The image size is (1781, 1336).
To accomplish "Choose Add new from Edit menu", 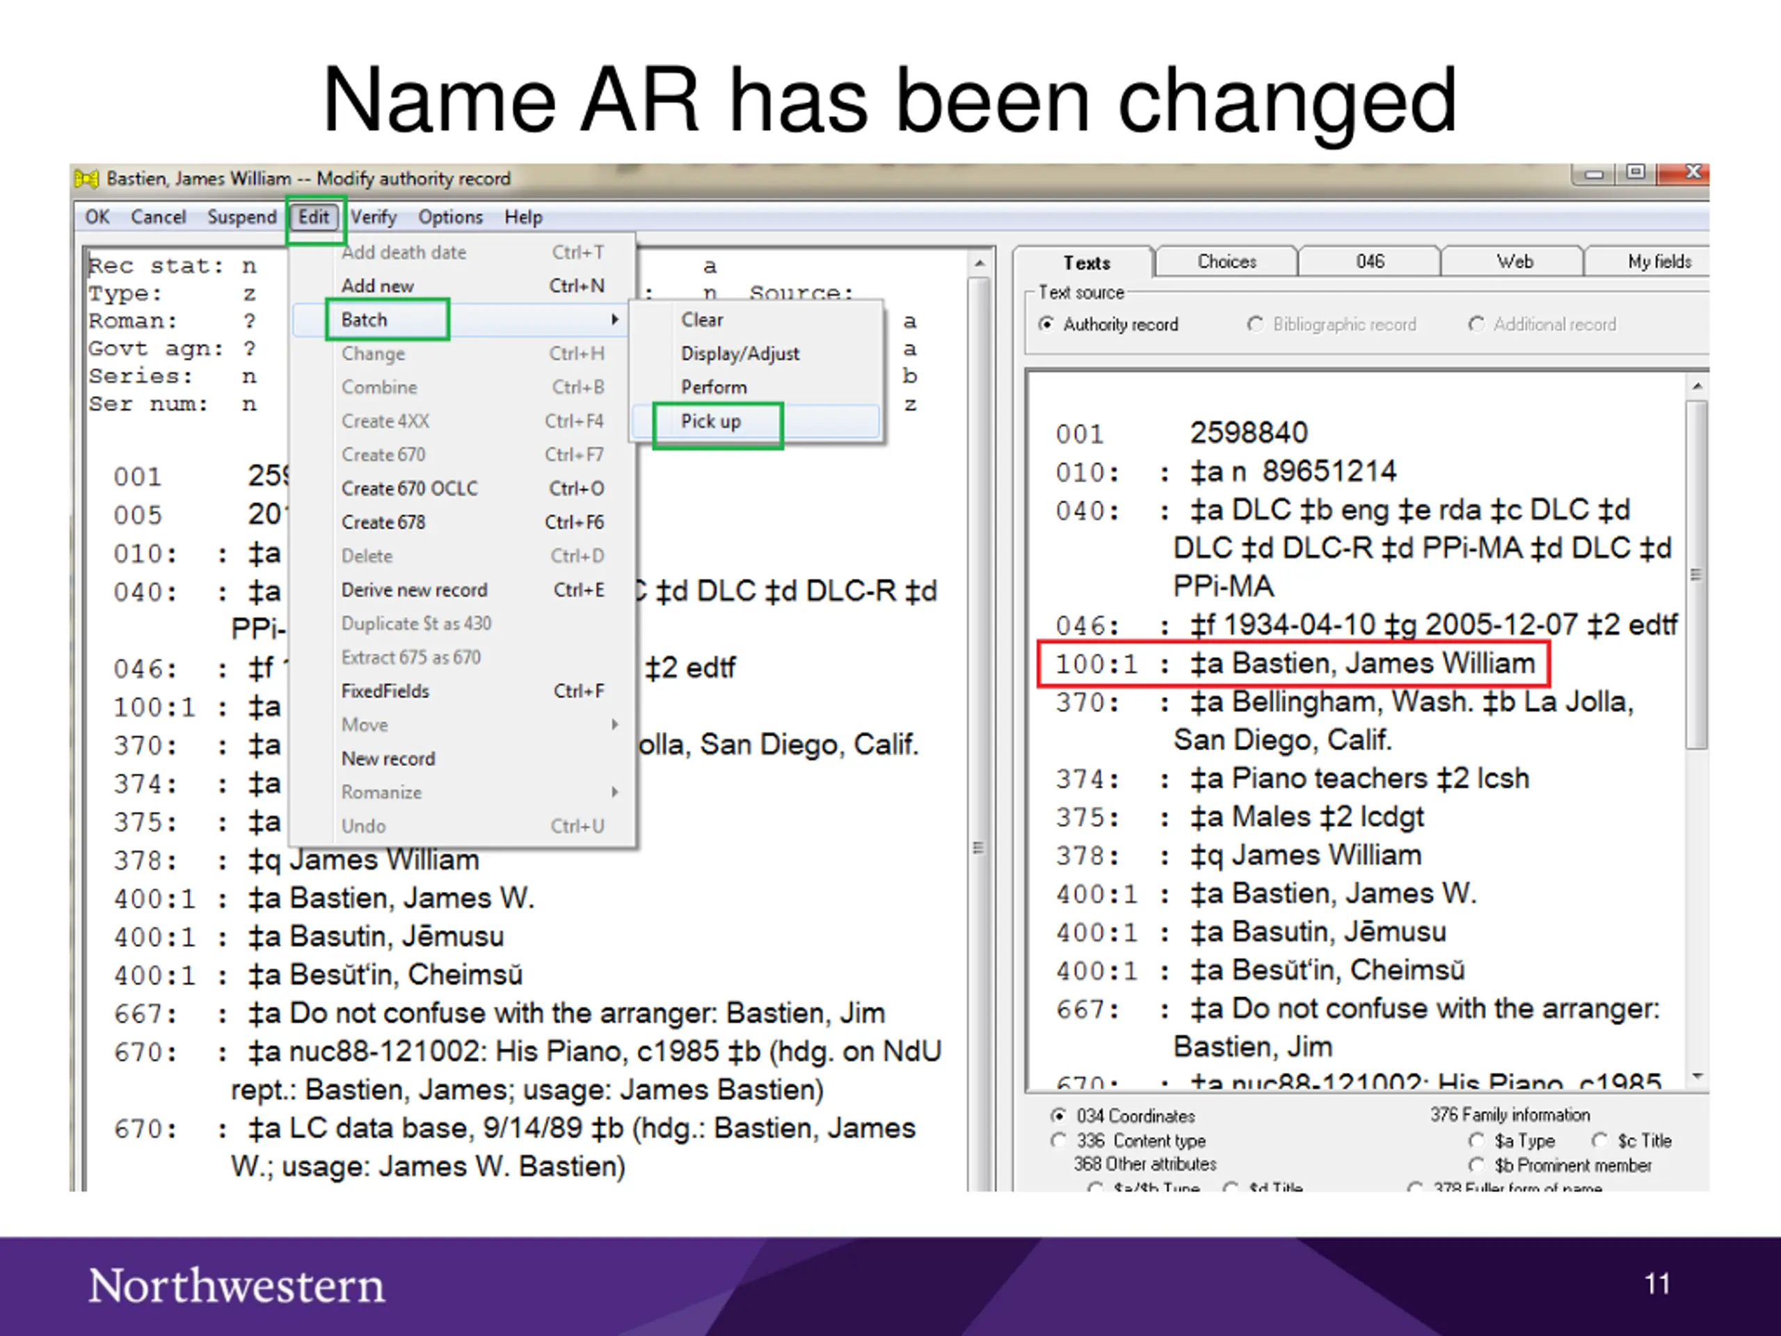I will pos(464,286).
